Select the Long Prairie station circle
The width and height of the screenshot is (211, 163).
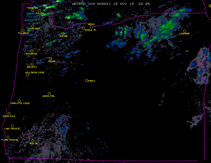[12, 126]
